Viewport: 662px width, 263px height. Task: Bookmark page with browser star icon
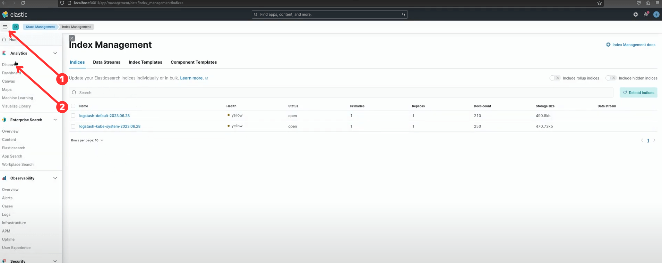pos(599,3)
